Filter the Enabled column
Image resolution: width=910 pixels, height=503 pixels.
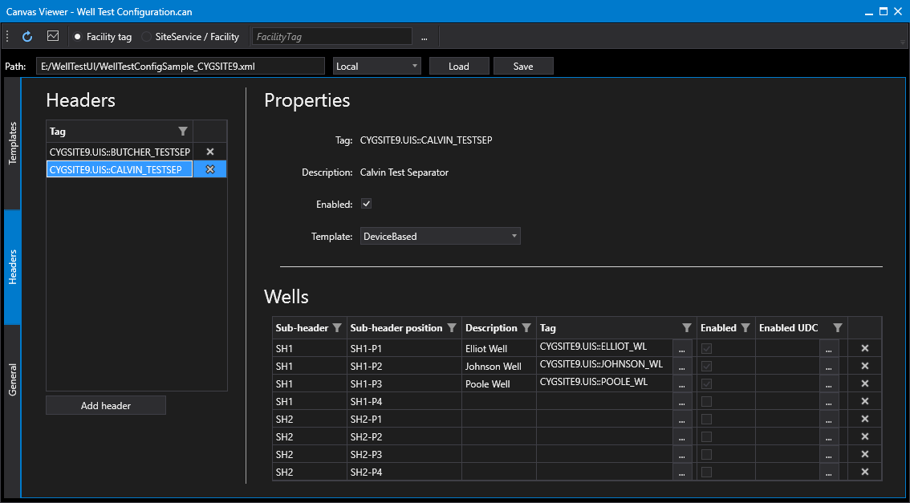[745, 328]
